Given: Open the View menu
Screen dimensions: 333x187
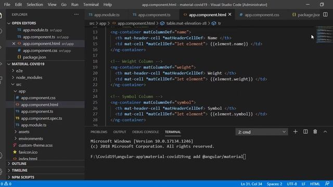Looking at the screenshot, I should coord(52,5).
